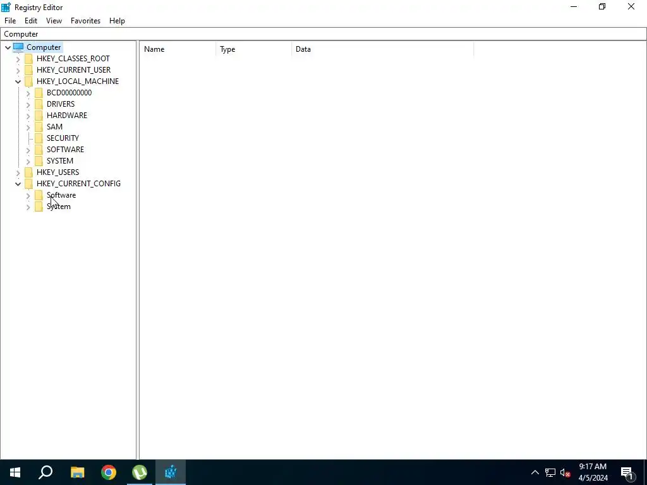Open the Windows Start menu
The width and height of the screenshot is (647, 485).
click(x=15, y=472)
